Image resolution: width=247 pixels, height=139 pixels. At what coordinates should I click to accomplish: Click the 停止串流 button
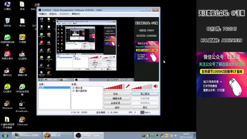[x=145, y=94]
